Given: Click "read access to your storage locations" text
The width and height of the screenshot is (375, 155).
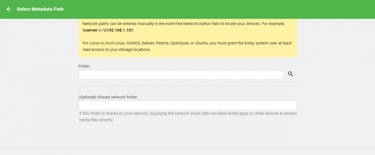Looking at the screenshot, I should point(117,50).
